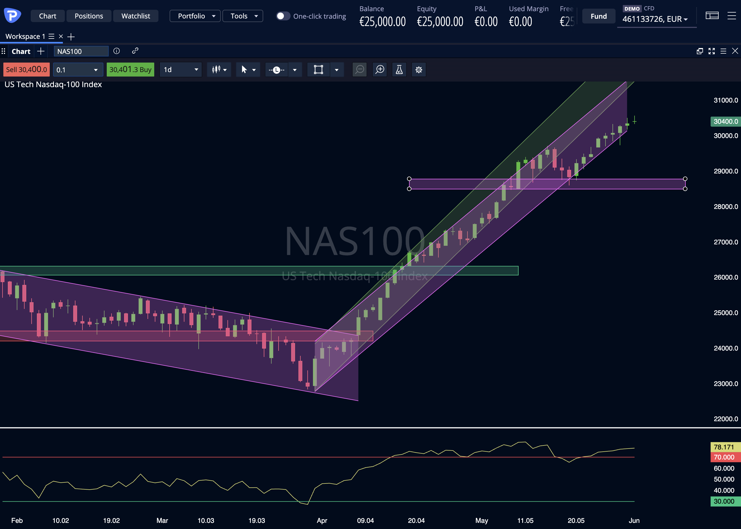The width and height of the screenshot is (741, 529).
Task: Select the rectangle drawing tool
Action: (x=318, y=70)
